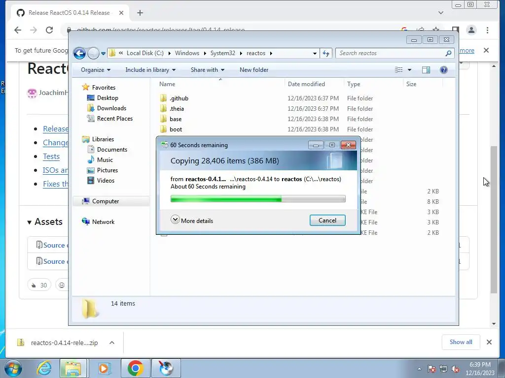Open the Windows Start menu

(12, 368)
